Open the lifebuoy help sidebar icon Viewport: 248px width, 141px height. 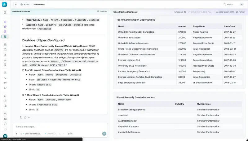pos(5,124)
